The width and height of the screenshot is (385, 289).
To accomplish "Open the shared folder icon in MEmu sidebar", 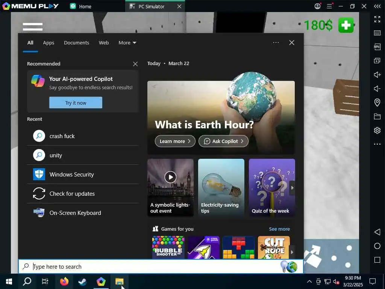I will [377, 116].
